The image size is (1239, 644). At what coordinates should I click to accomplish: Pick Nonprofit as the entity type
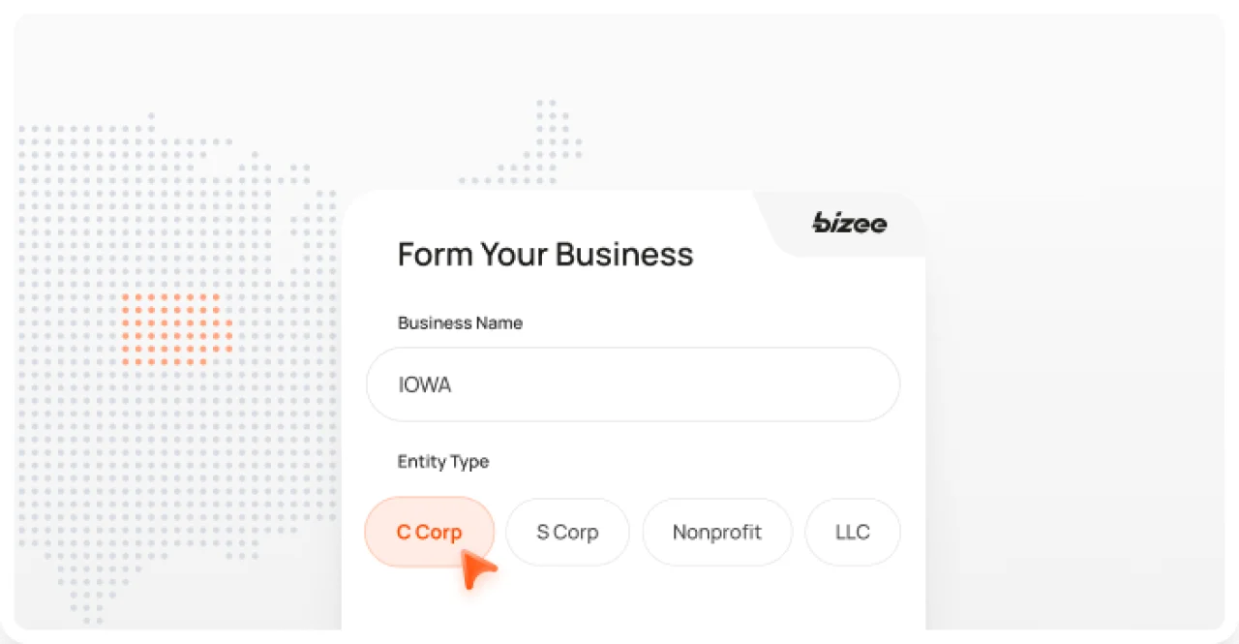click(x=717, y=532)
